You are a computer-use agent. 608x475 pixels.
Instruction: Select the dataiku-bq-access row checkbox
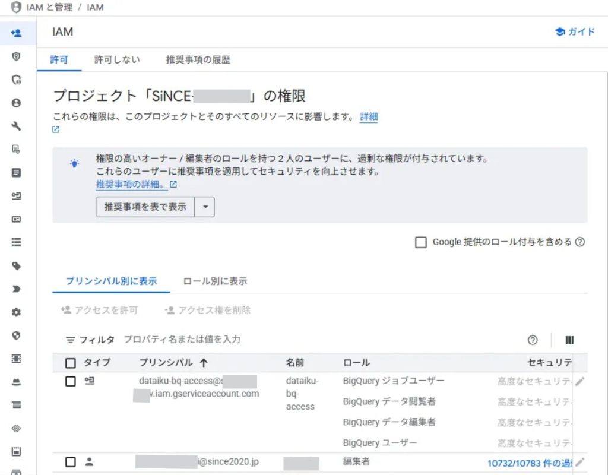click(x=71, y=381)
